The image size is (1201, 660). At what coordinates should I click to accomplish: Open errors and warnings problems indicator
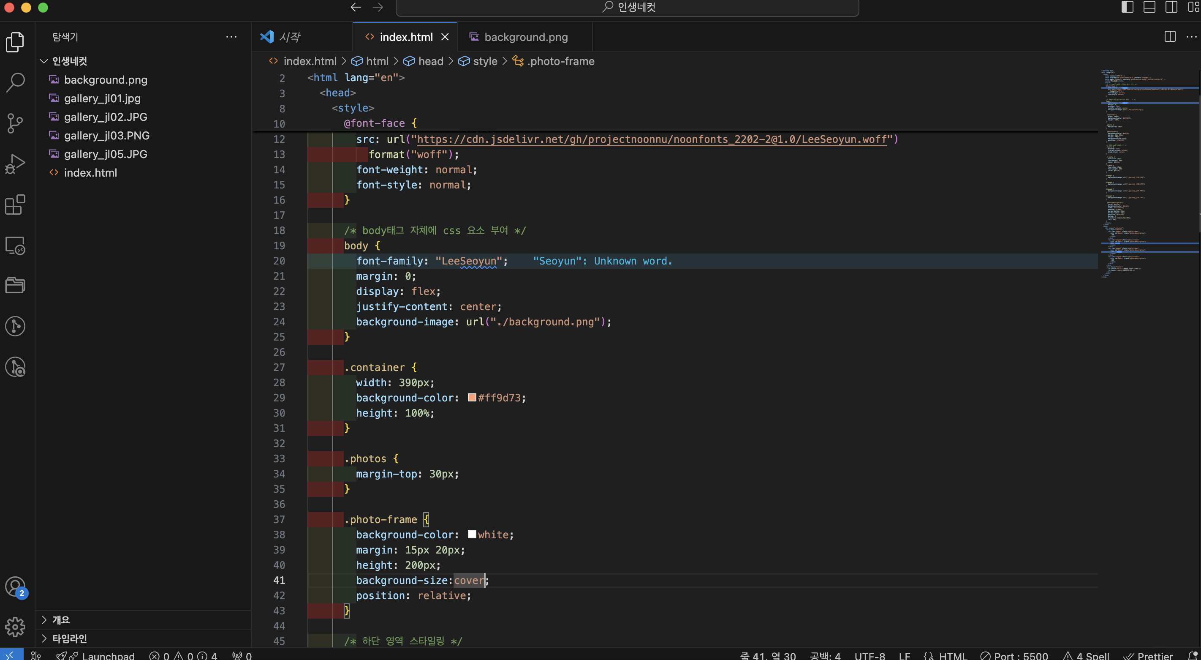(183, 655)
